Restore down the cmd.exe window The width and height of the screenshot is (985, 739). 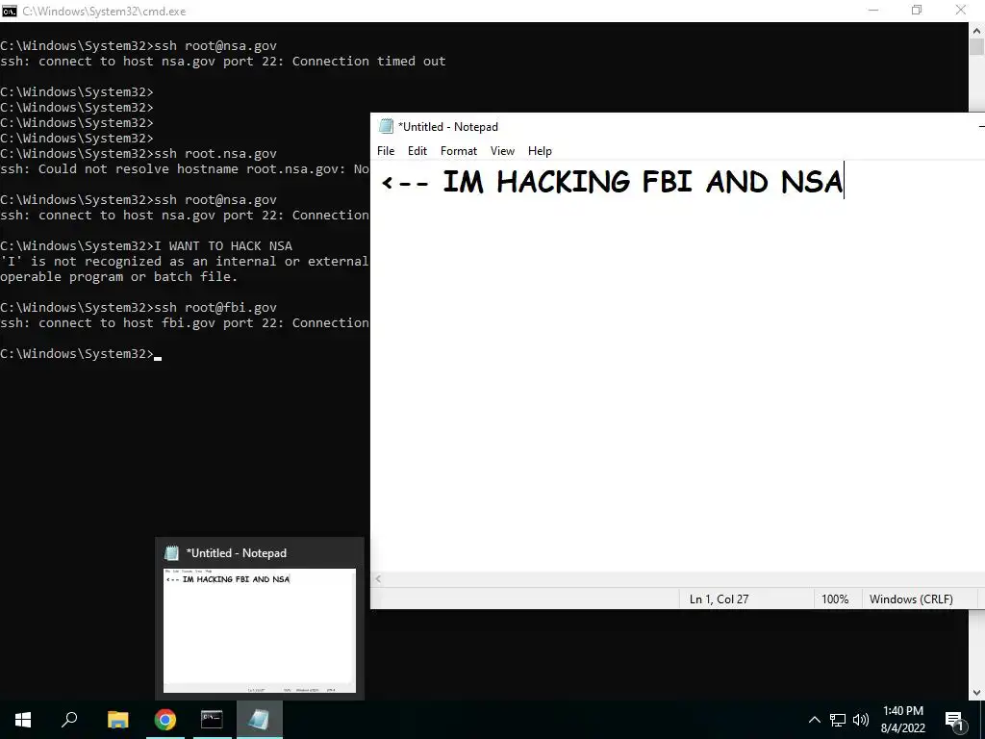[x=917, y=11]
